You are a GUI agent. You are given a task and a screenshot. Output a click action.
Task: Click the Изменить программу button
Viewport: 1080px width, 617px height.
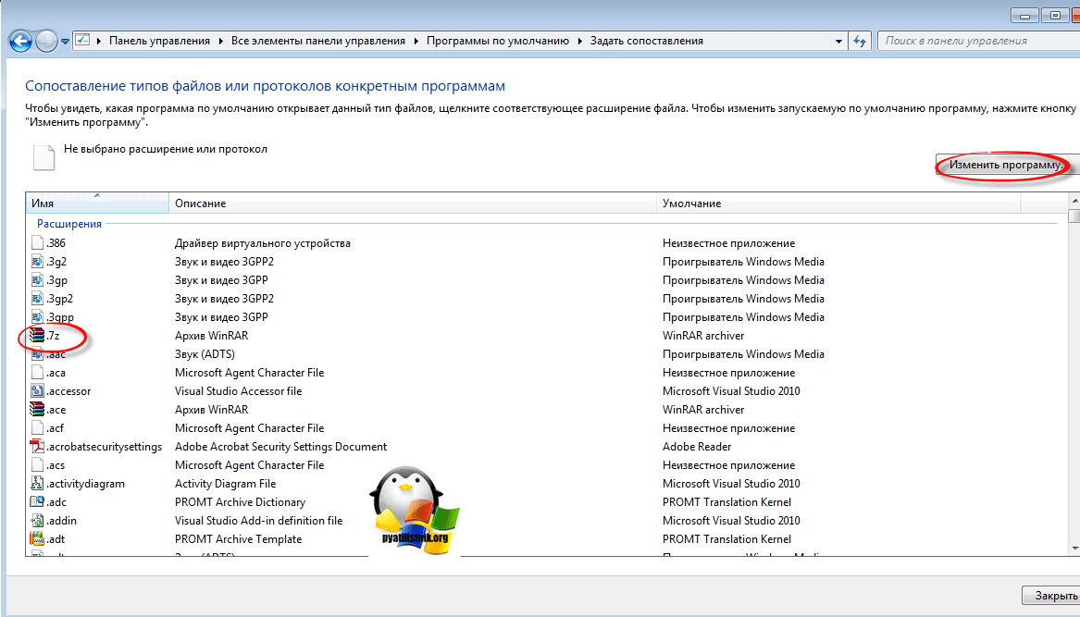click(1006, 165)
